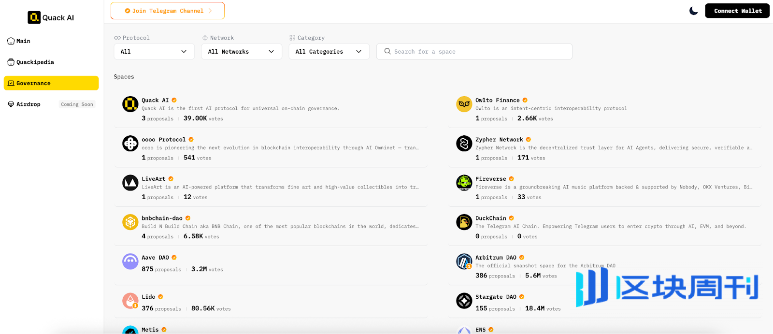Open the oooo Protocol space avatar

coord(130,143)
